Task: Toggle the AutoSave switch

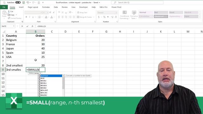Action: pos(18,3)
